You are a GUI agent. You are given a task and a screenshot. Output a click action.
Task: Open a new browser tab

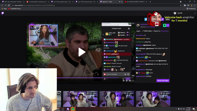click(150, 2)
